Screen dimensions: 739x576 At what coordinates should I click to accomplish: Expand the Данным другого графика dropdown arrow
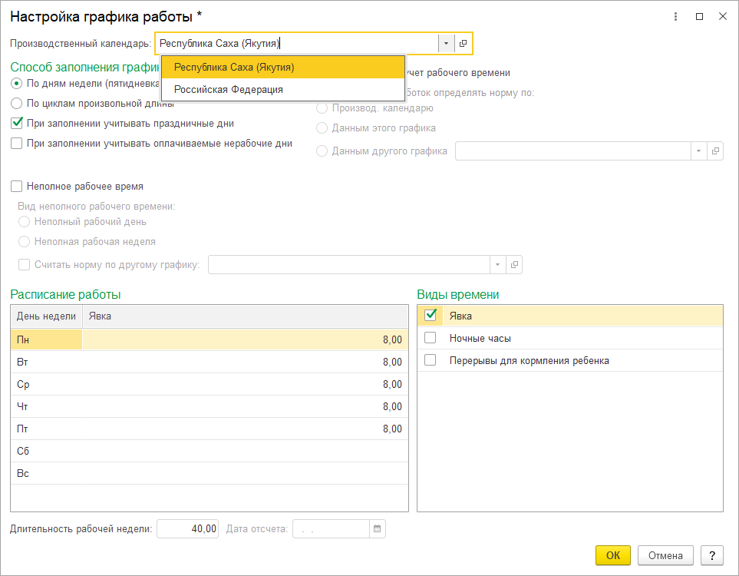point(698,151)
